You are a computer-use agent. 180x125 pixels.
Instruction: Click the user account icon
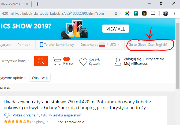point(118,62)
